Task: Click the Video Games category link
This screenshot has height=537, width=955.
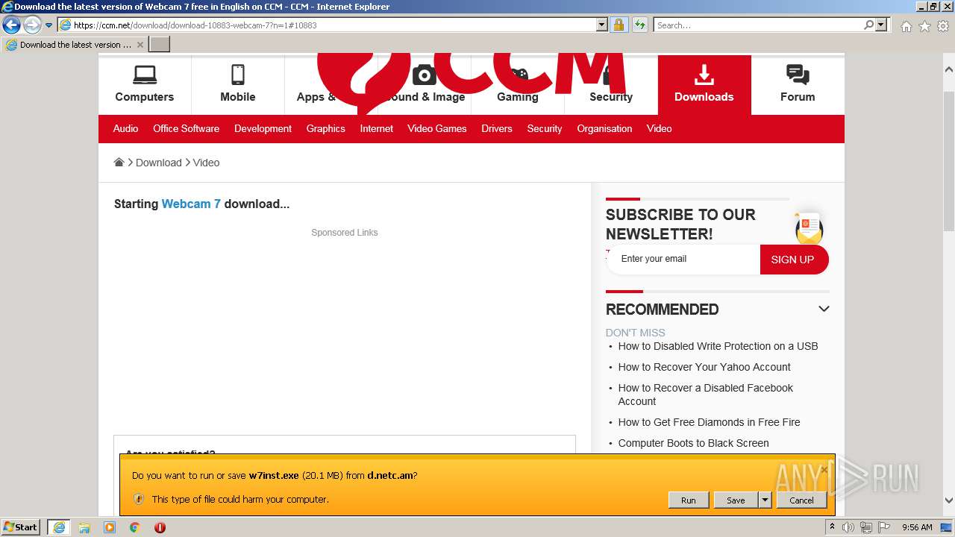Action: point(437,128)
